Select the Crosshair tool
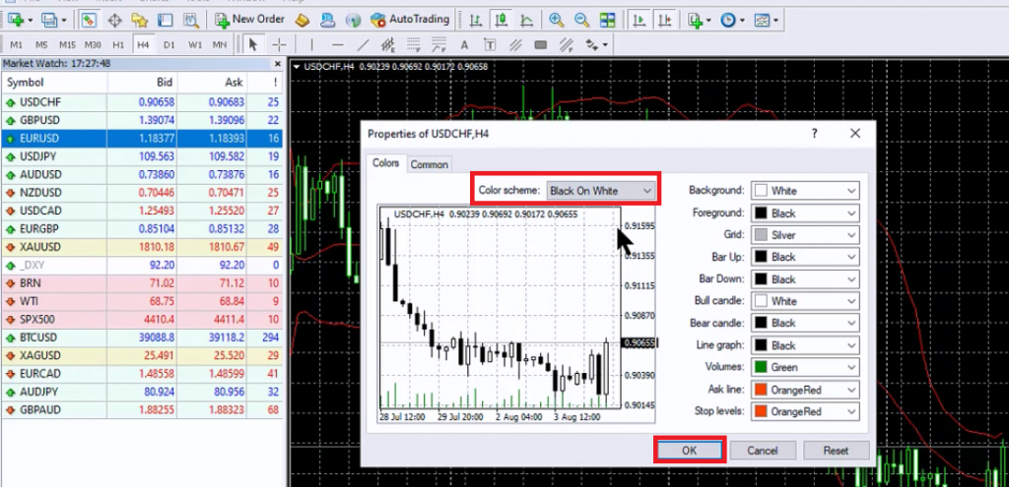Screen dimensions: 1009x487 point(279,45)
